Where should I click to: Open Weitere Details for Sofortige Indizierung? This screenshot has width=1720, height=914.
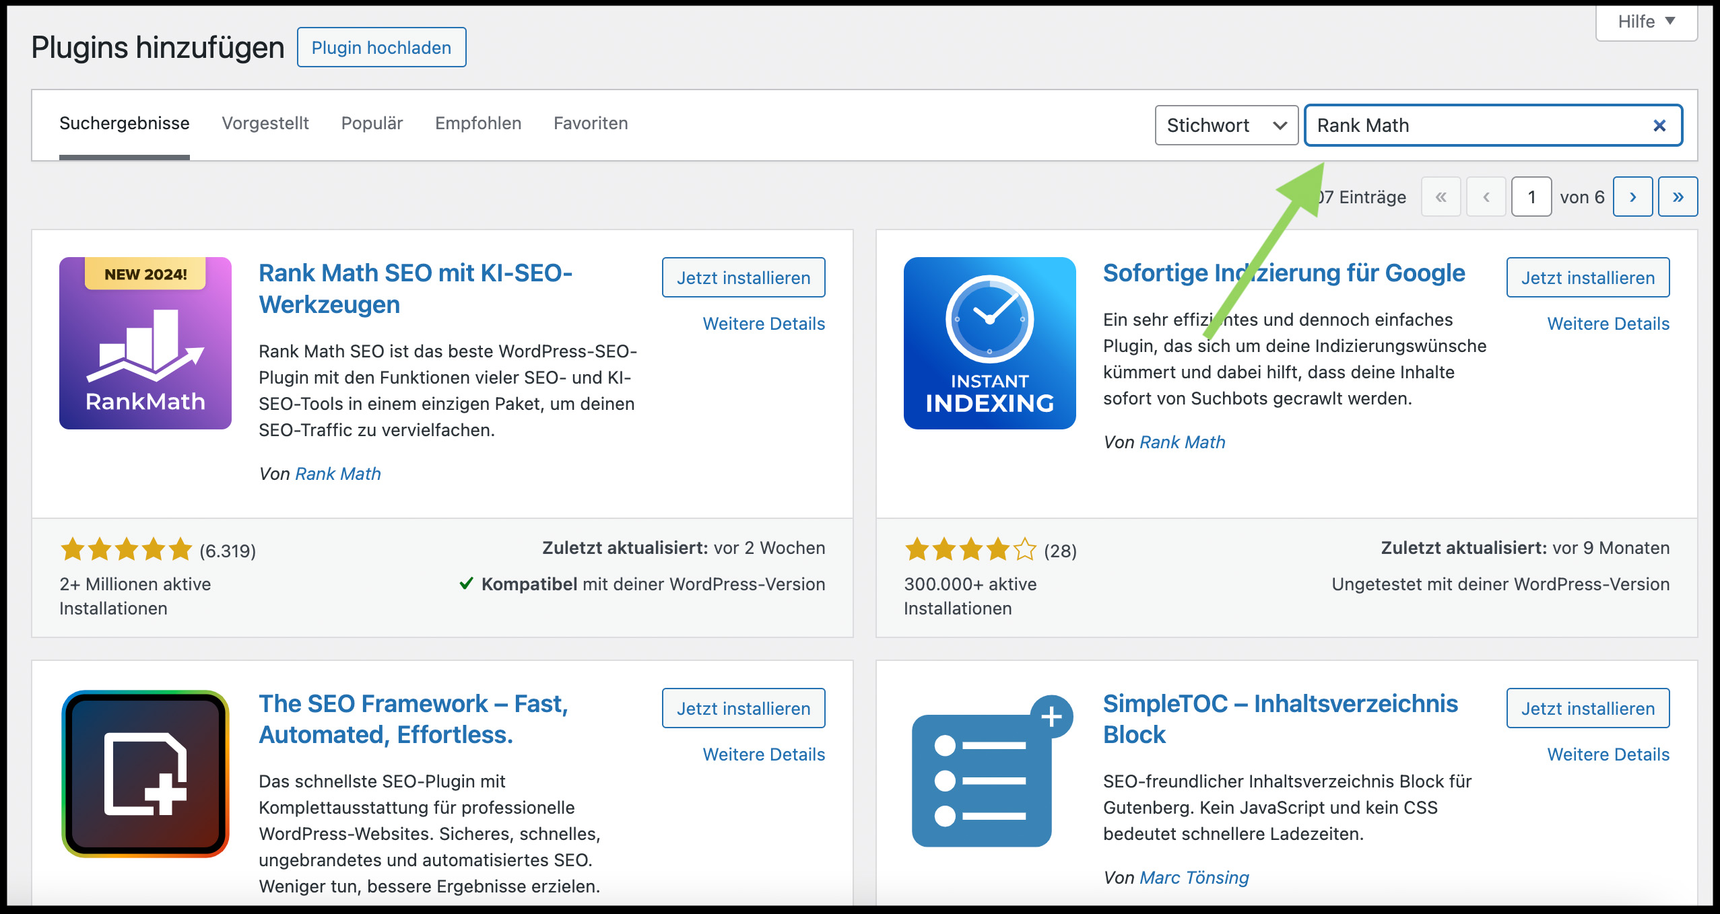(x=1608, y=324)
